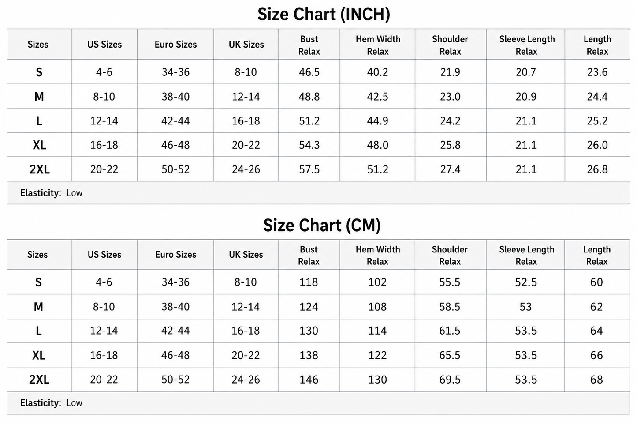The image size is (637, 425).
Task: Select the 48.0 hem width value for XL
Action: click(x=378, y=145)
